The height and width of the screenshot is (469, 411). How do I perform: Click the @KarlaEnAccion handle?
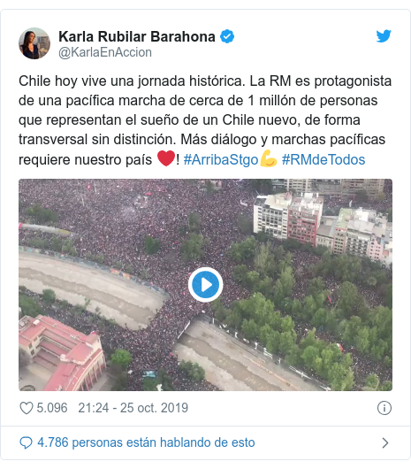(105, 52)
